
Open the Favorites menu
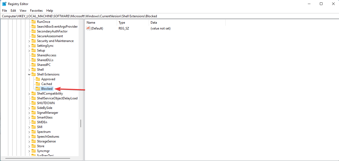pyautogui.click(x=36, y=11)
